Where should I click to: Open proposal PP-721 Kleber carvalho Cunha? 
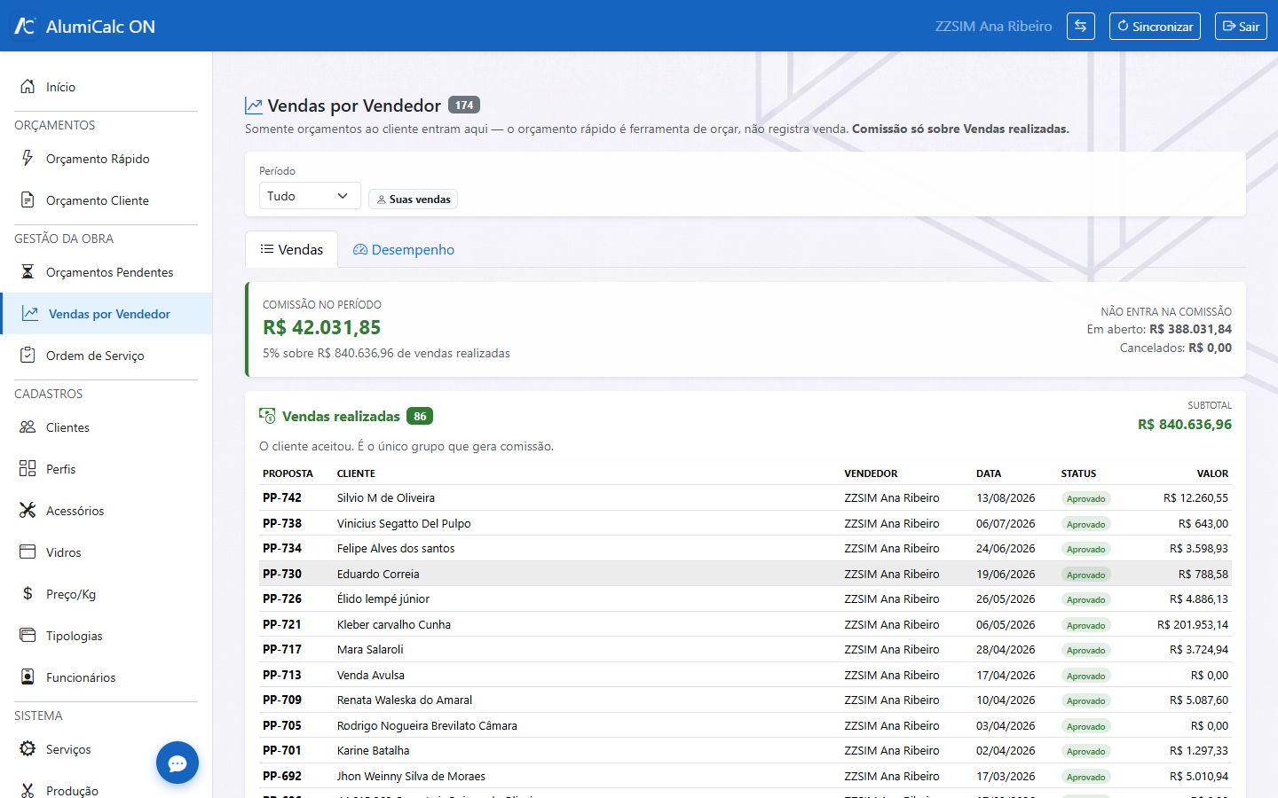(745, 624)
